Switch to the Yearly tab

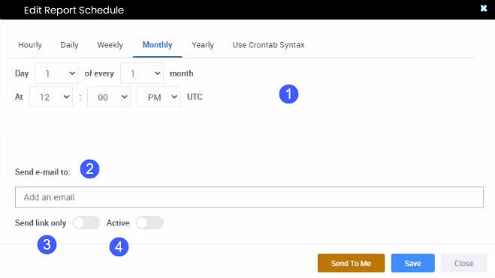[203, 45]
